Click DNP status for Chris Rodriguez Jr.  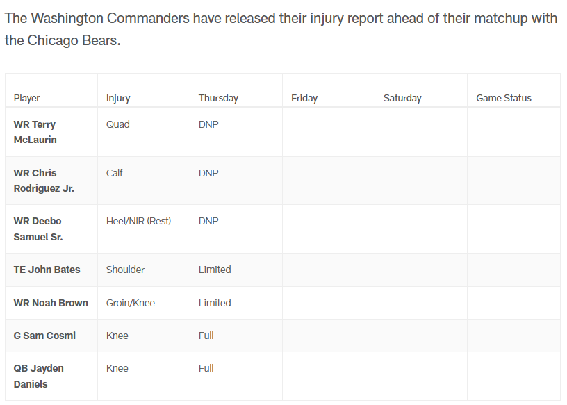(x=208, y=173)
